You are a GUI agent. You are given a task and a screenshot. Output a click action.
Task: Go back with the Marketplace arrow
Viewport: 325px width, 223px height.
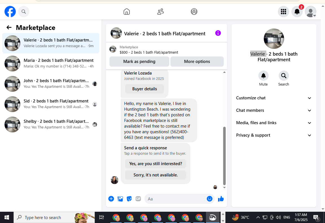9,27
